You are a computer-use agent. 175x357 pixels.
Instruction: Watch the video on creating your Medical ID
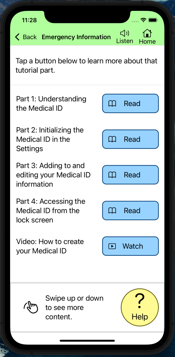click(x=130, y=246)
